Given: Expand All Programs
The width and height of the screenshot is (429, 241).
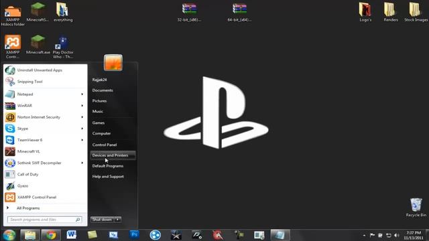Looking at the screenshot, I should (x=46, y=208).
